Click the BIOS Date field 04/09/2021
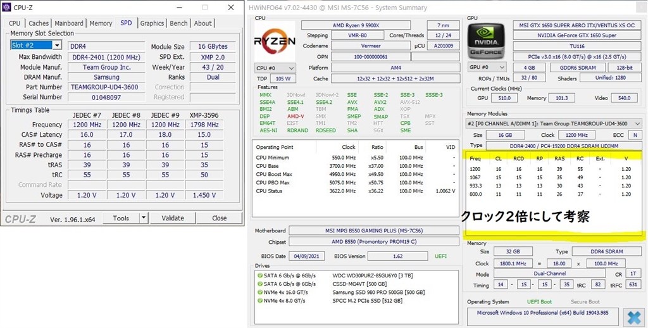Image resolution: width=648 pixels, height=328 pixels. point(306,256)
